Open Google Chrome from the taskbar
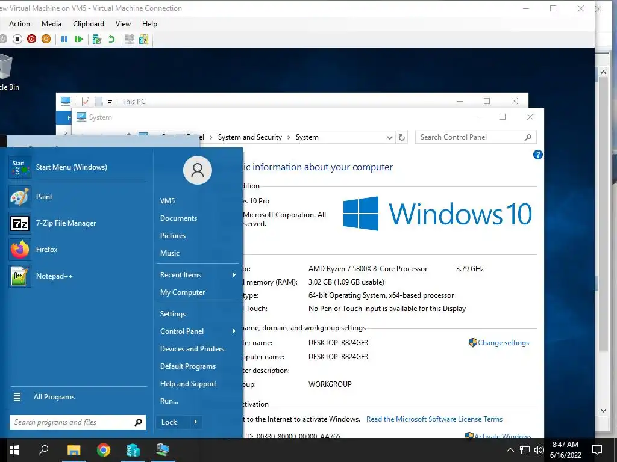617x462 pixels. (104, 450)
